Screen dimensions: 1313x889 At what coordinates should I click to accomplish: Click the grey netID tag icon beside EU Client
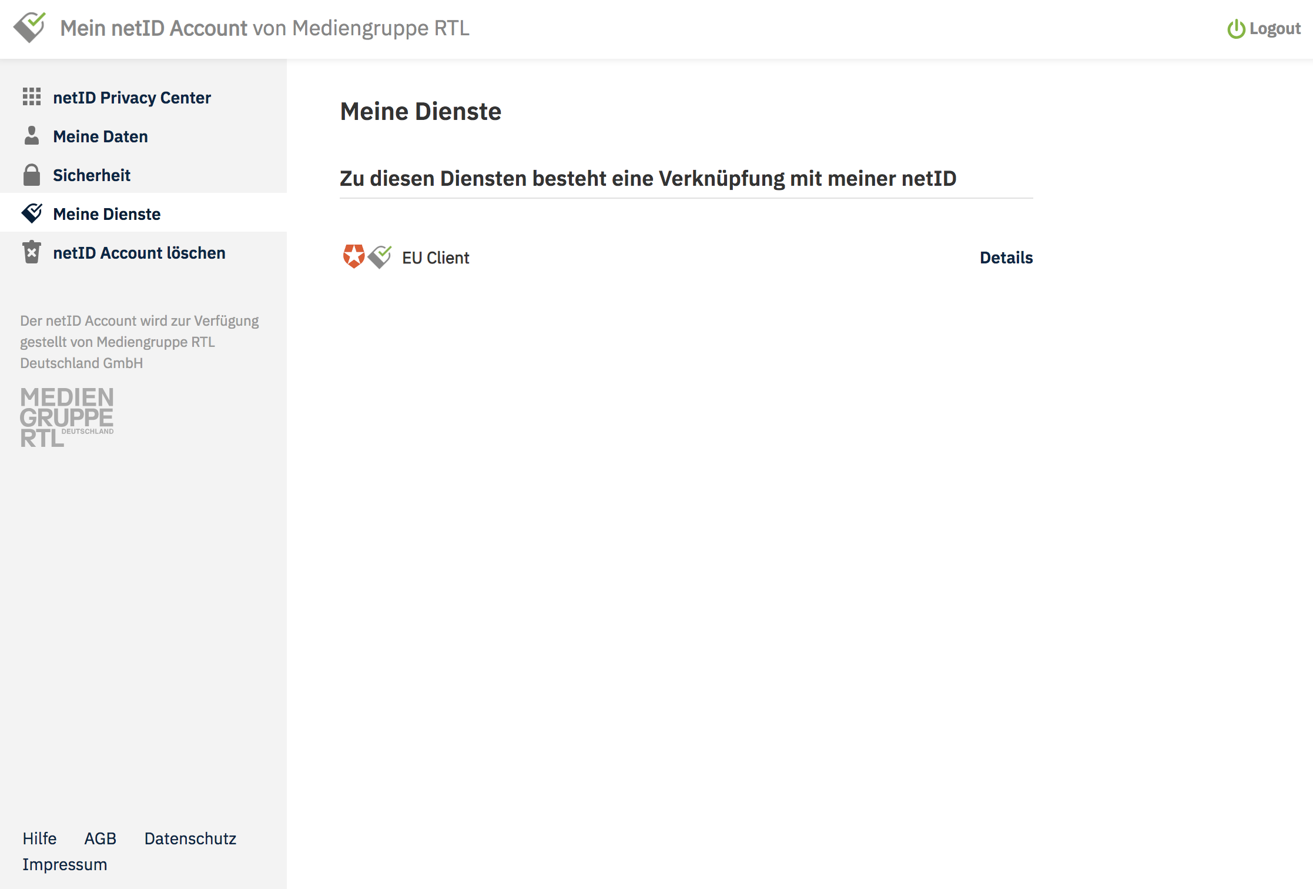380,256
